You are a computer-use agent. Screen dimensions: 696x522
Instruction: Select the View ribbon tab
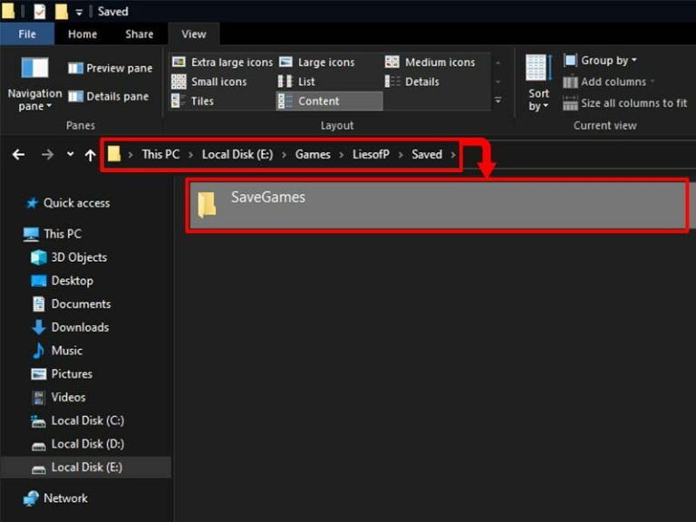point(194,34)
